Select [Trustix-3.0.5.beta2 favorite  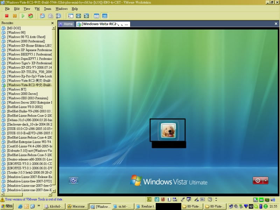coord(29,173)
